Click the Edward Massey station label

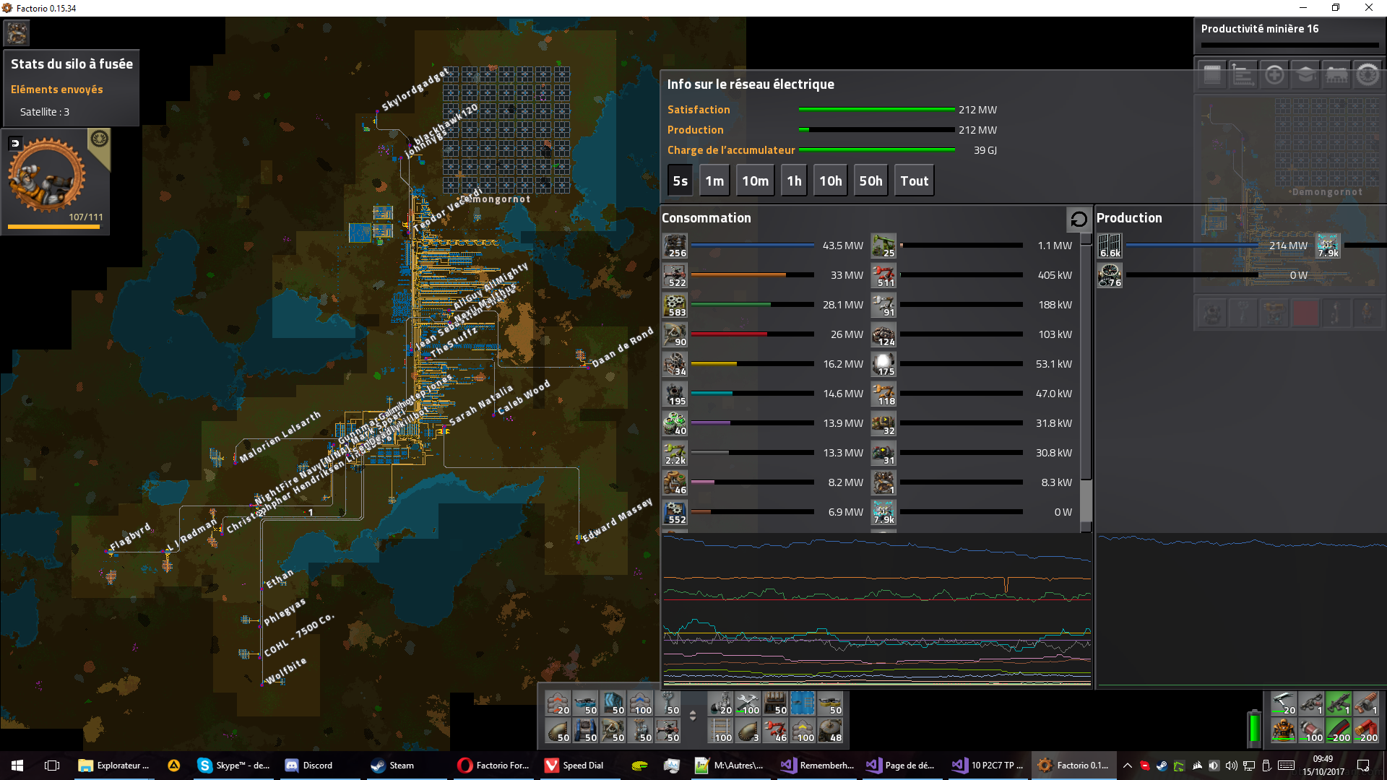[x=618, y=519]
